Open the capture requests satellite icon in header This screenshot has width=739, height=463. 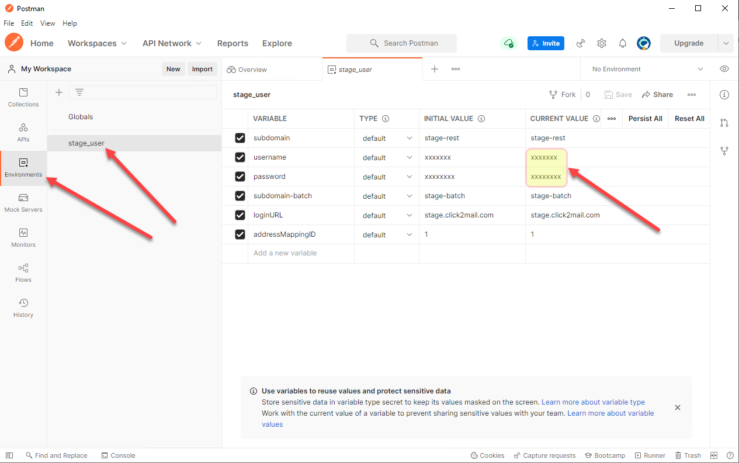click(x=581, y=43)
